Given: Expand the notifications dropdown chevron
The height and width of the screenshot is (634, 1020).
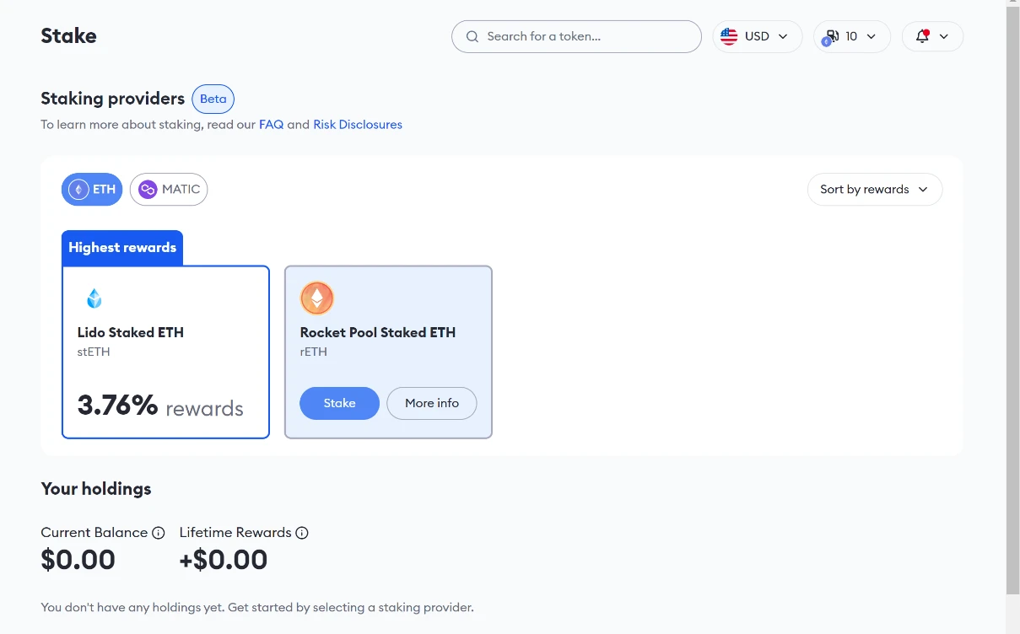Looking at the screenshot, I should tap(944, 37).
